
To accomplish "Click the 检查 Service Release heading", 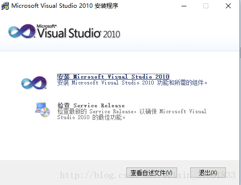I will (91, 105).
